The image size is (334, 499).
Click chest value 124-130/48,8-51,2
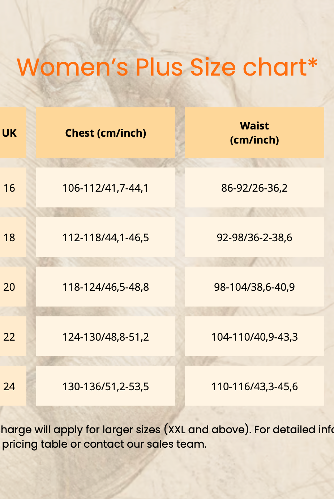pos(106,336)
